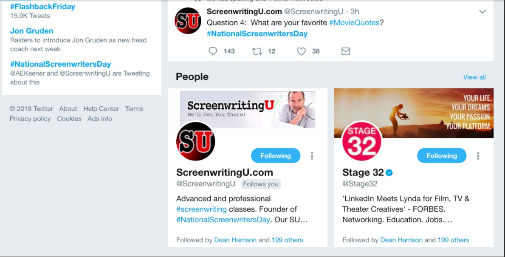This screenshot has height=257, width=505.
Task: Open the three-dot menu on the ScreenwritingU card
Action: click(x=312, y=155)
